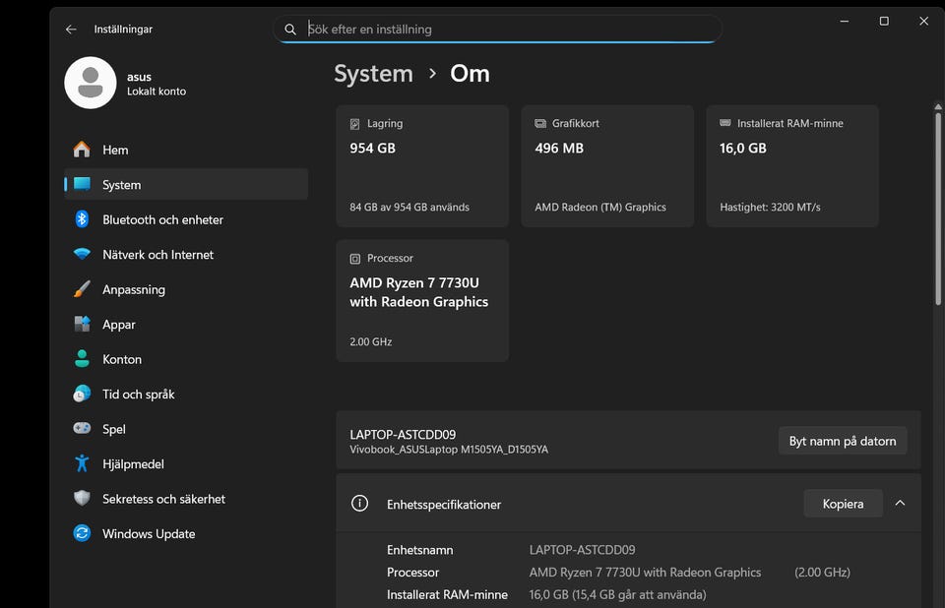945x608 pixels.
Task: Click the asus profile avatar
Action: (91, 83)
